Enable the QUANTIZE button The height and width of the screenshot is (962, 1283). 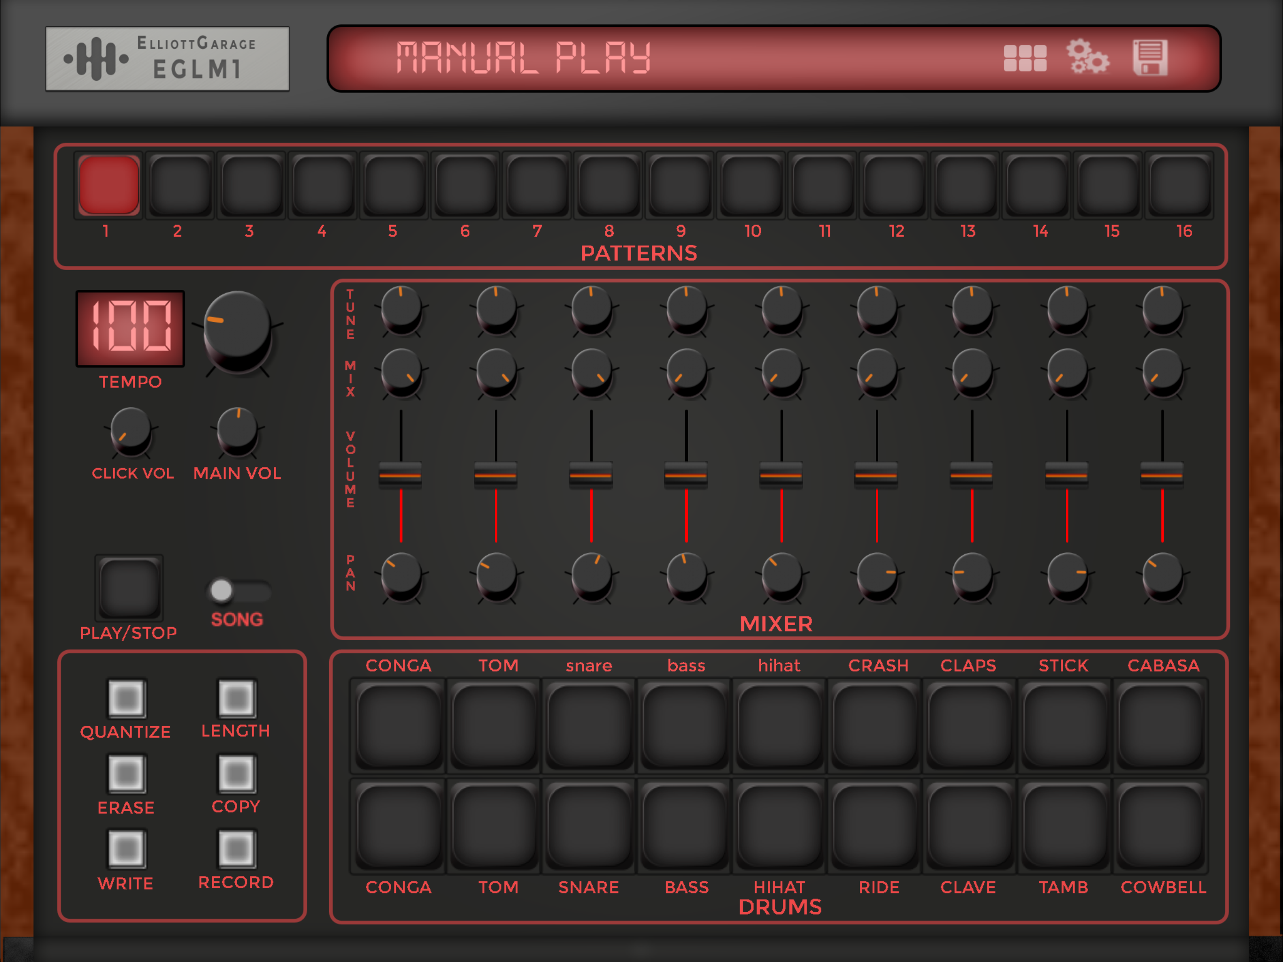pyautogui.click(x=126, y=698)
